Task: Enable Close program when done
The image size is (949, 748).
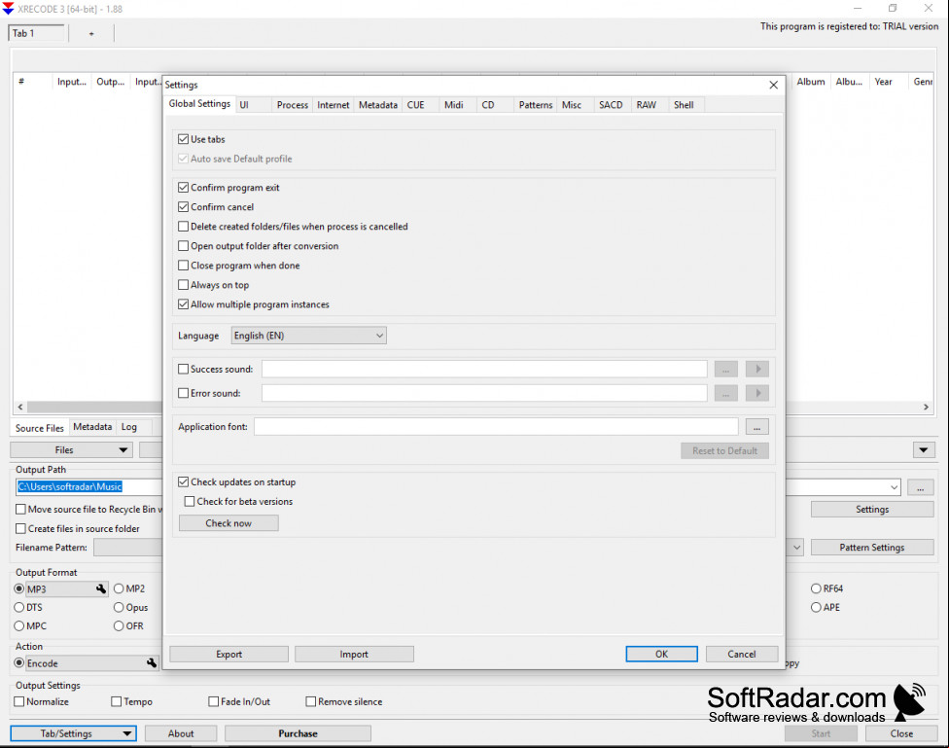Action: tap(184, 266)
